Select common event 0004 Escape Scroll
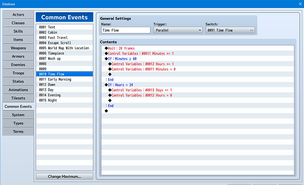Viewport: 304px width, 185px height. [64, 43]
